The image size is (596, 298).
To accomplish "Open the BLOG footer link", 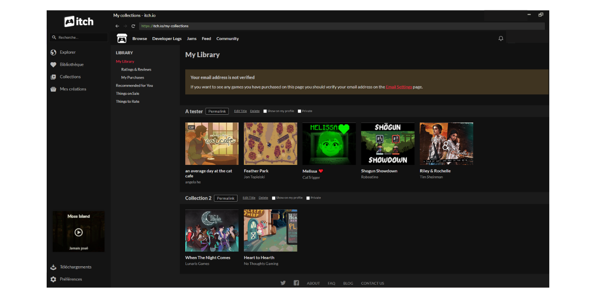I will coord(348,283).
